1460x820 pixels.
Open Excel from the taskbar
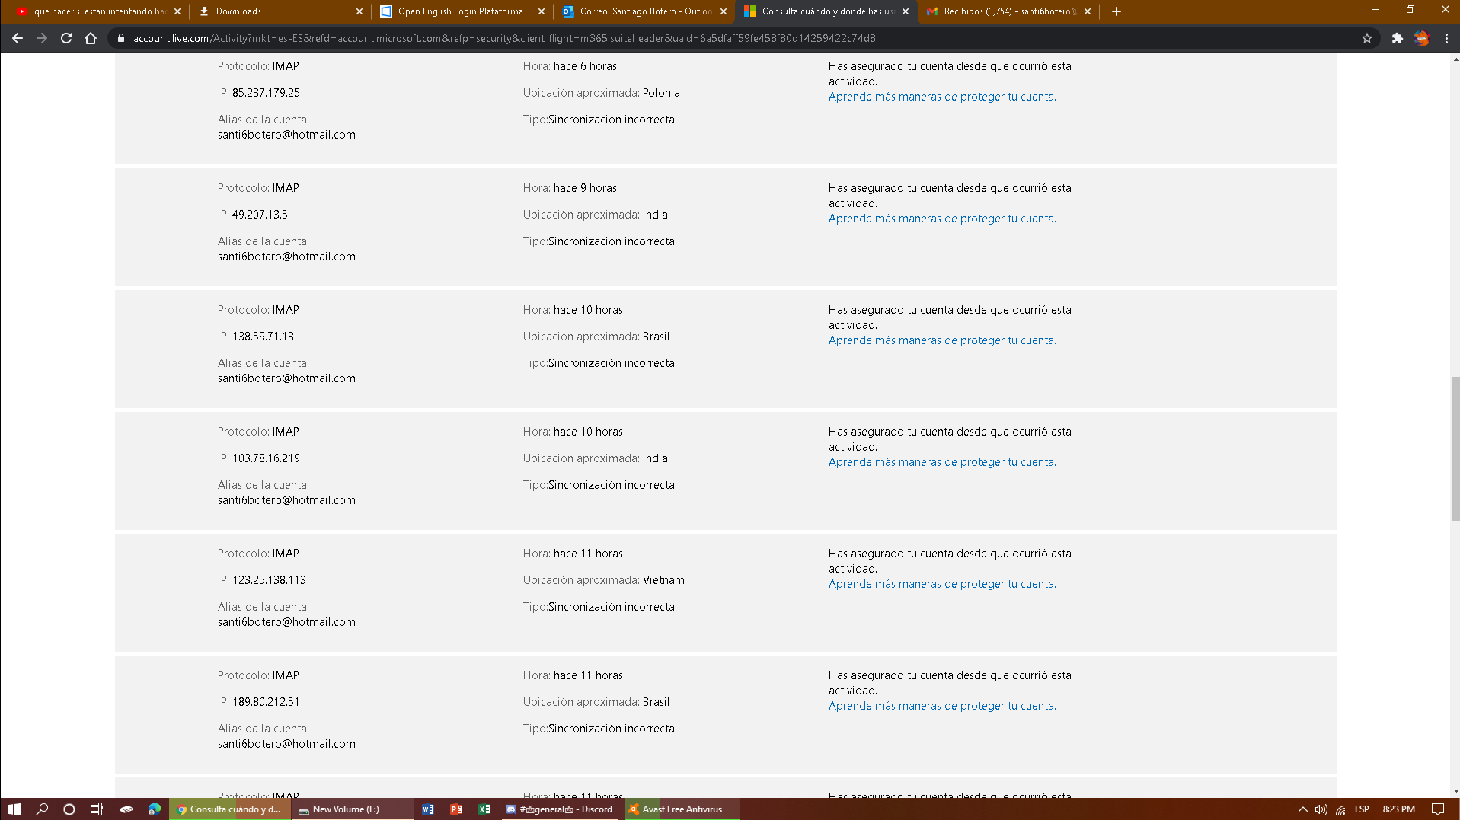coord(484,809)
